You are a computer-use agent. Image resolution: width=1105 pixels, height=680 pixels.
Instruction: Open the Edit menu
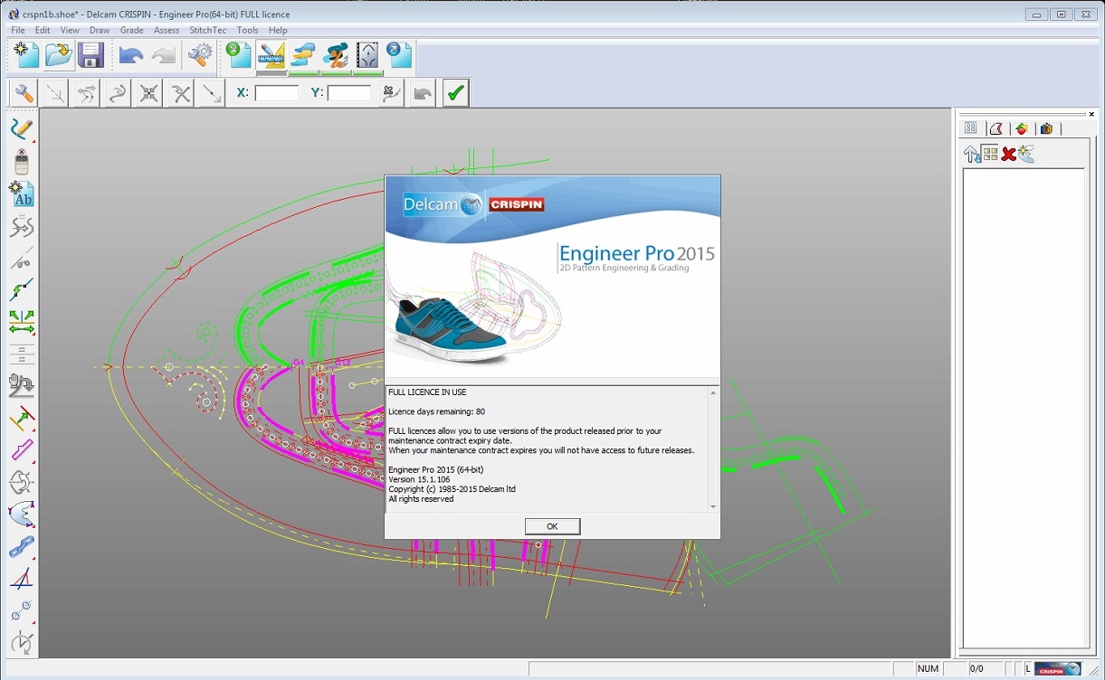tap(43, 30)
